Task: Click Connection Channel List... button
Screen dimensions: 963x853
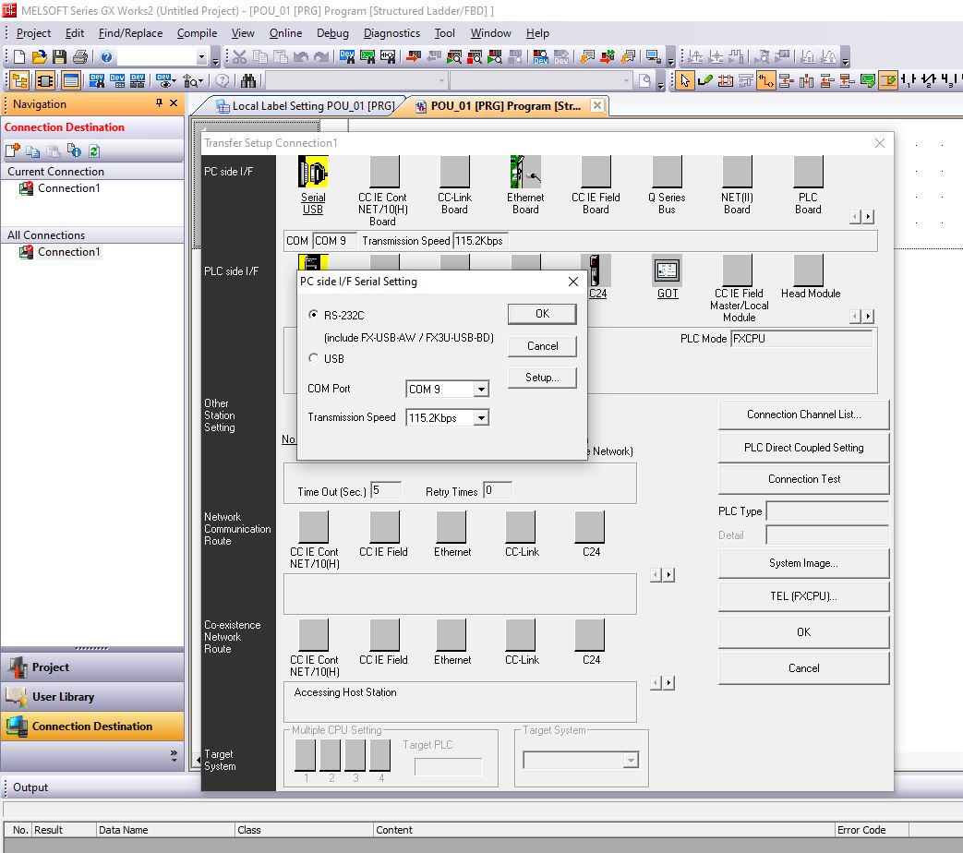Action: [x=803, y=414]
